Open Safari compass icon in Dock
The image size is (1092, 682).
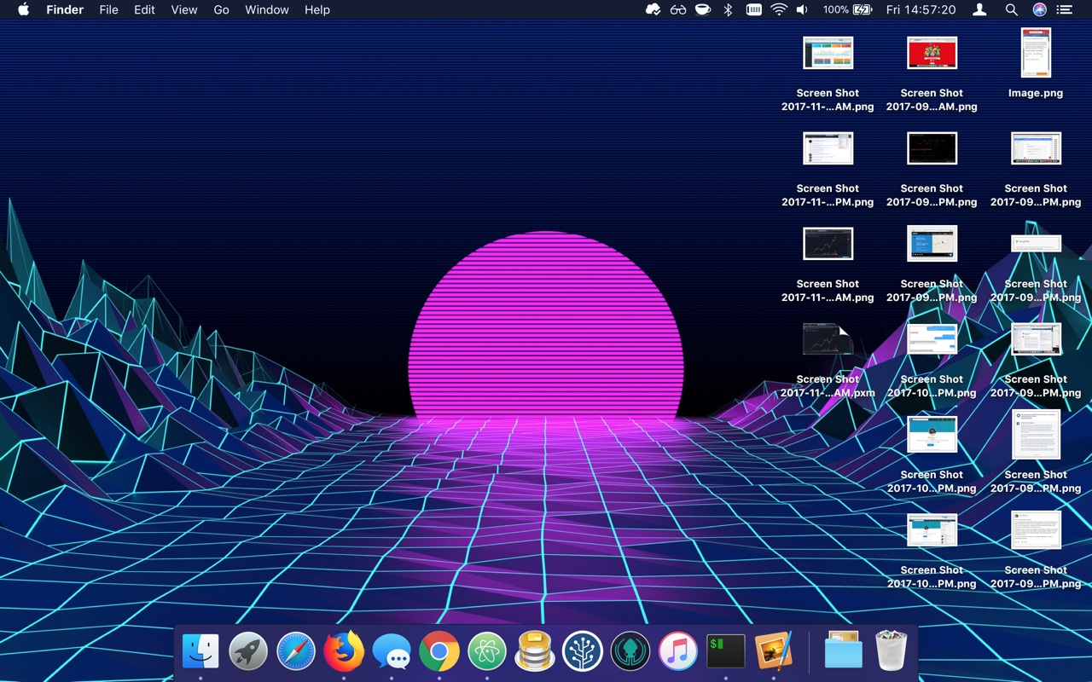296,652
